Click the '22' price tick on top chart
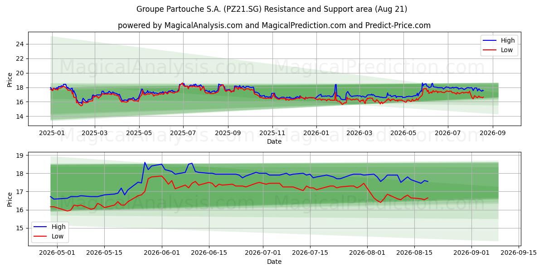This screenshot has width=544, height=272. click(21, 58)
